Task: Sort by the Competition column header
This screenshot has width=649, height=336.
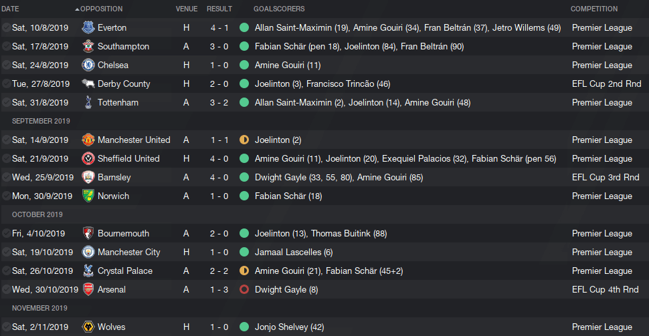Action: coord(594,9)
